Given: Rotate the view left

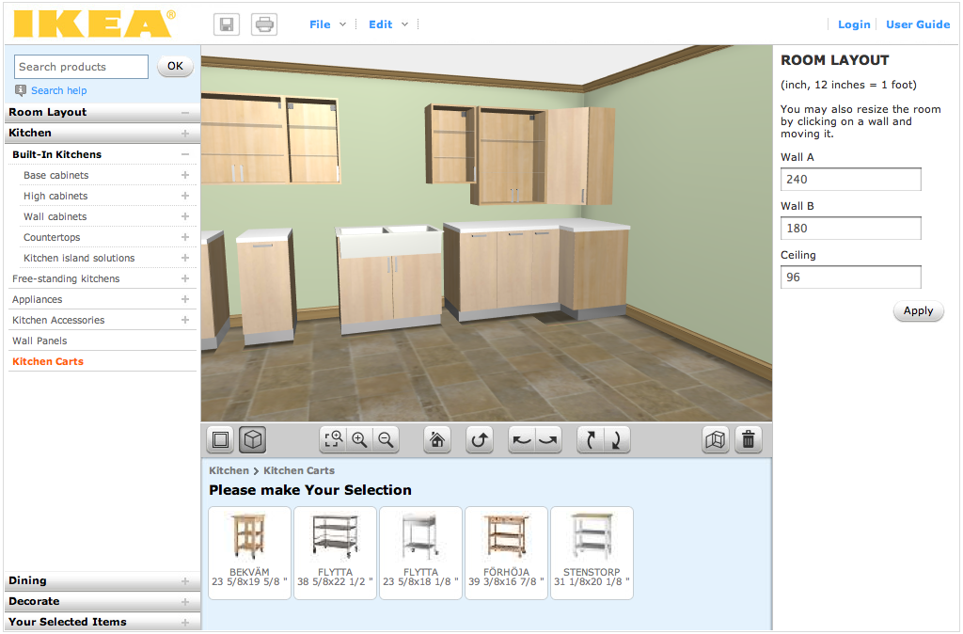Looking at the screenshot, I should pos(522,440).
